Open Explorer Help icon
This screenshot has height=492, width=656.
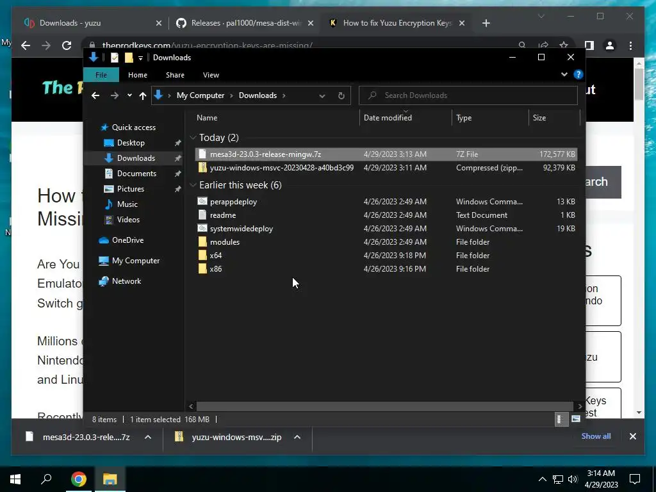tap(578, 74)
